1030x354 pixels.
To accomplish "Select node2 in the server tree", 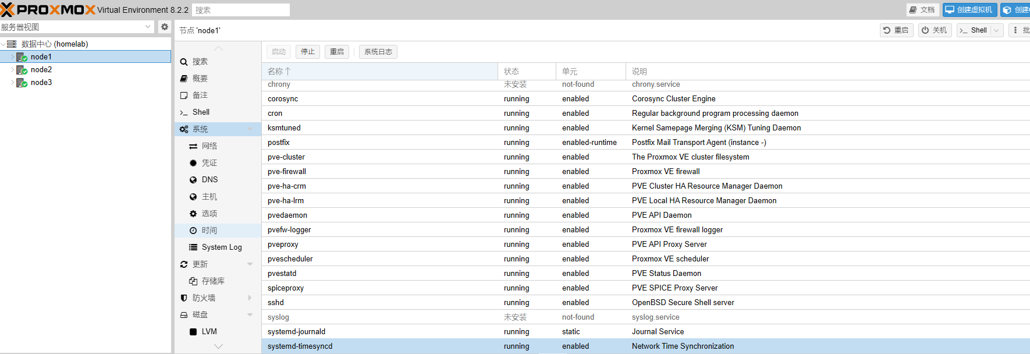I will (41, 69).
